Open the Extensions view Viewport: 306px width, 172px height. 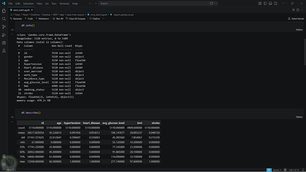[x=4, y=43]
